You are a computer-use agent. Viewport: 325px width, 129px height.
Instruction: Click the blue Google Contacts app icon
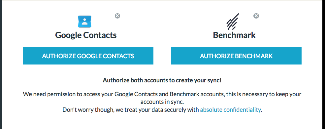tap(84, 21)
